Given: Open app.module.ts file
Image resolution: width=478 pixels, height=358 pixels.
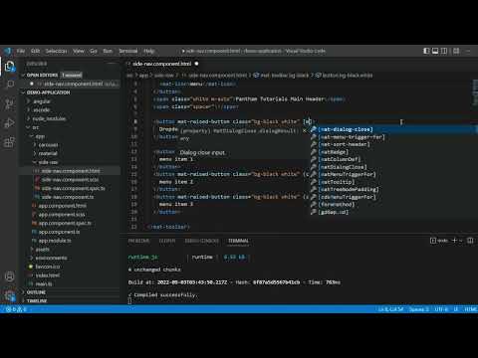Looking at the screenshot, I should click(55, 241).
